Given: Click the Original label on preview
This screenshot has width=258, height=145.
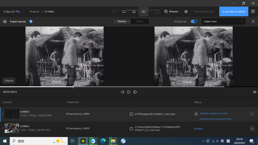Looking at the screenshot, I should pos(9,81).
